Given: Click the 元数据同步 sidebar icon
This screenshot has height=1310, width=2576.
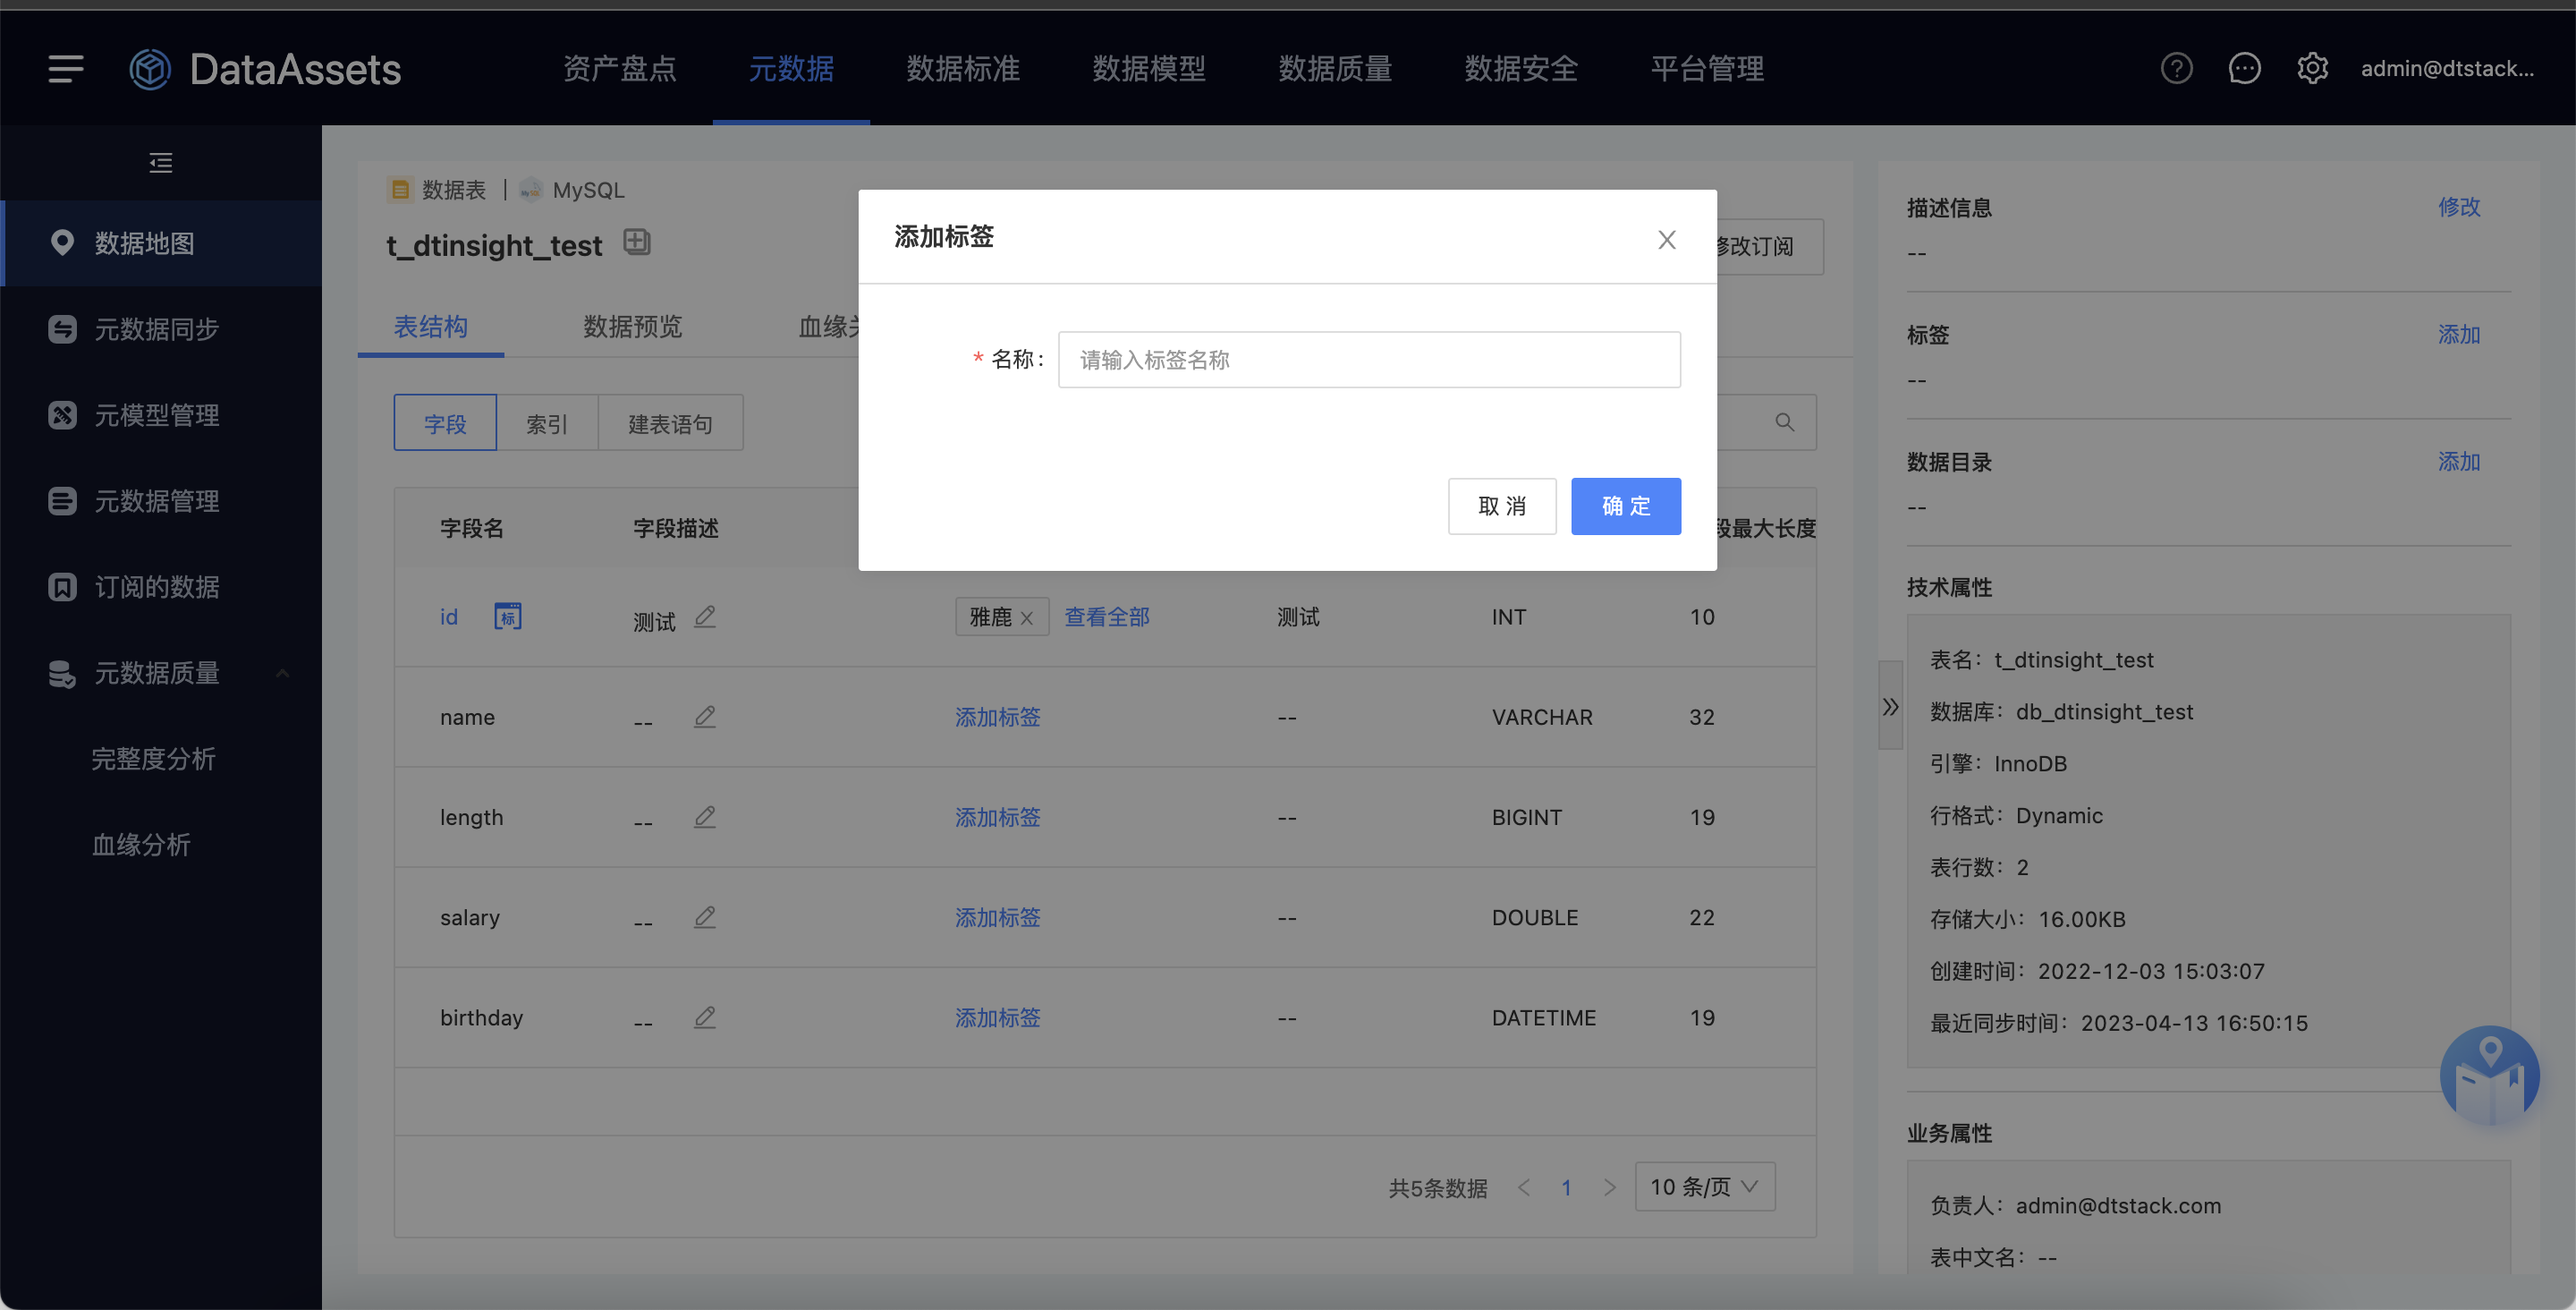Looking at the screenshot, I should pos(62,329).
